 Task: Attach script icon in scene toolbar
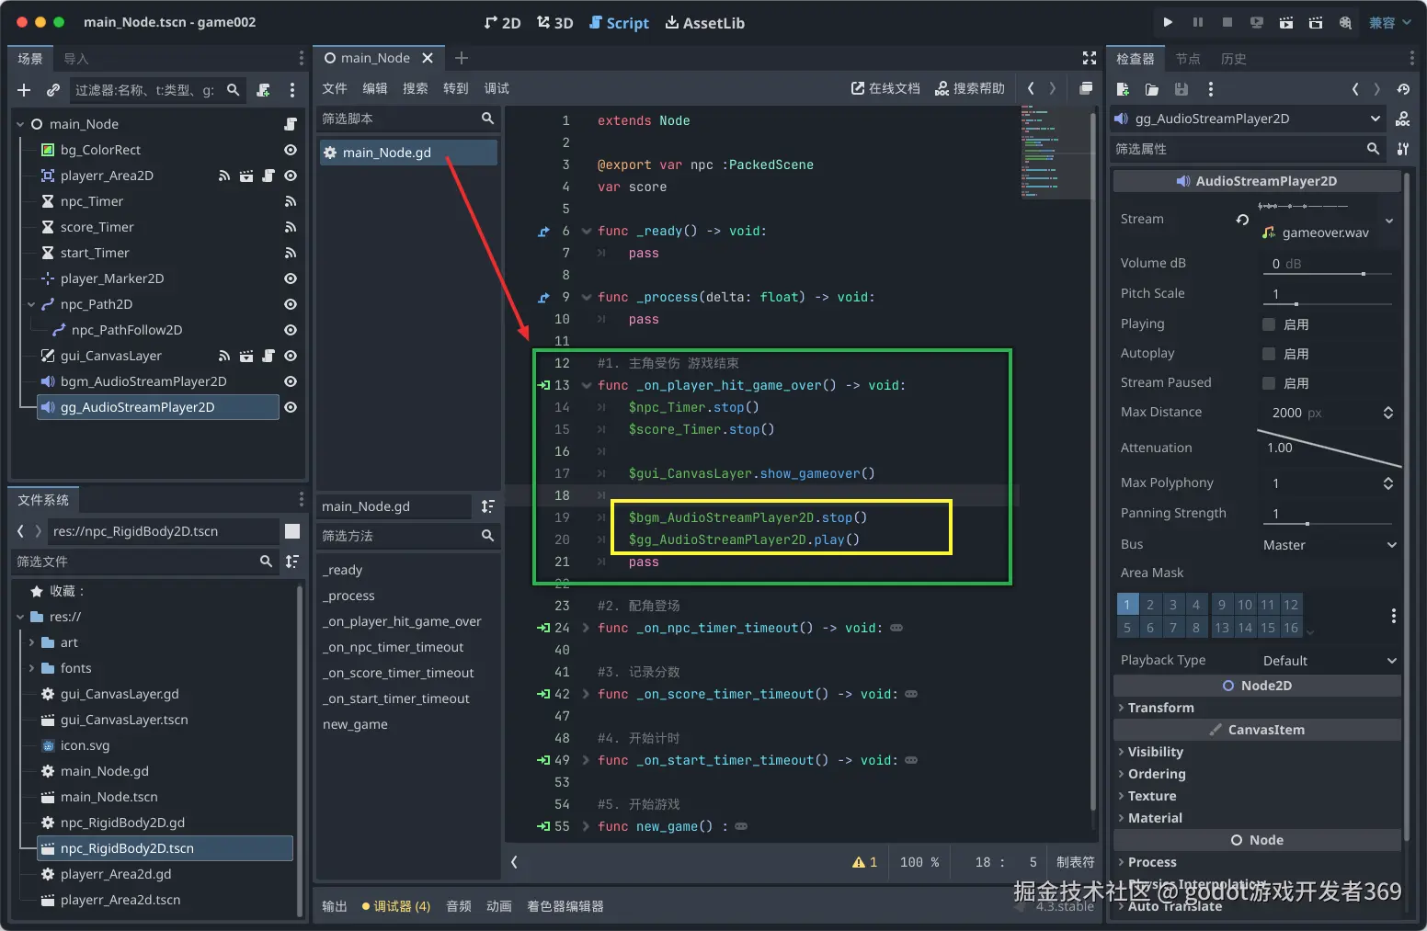click(264, 90)
